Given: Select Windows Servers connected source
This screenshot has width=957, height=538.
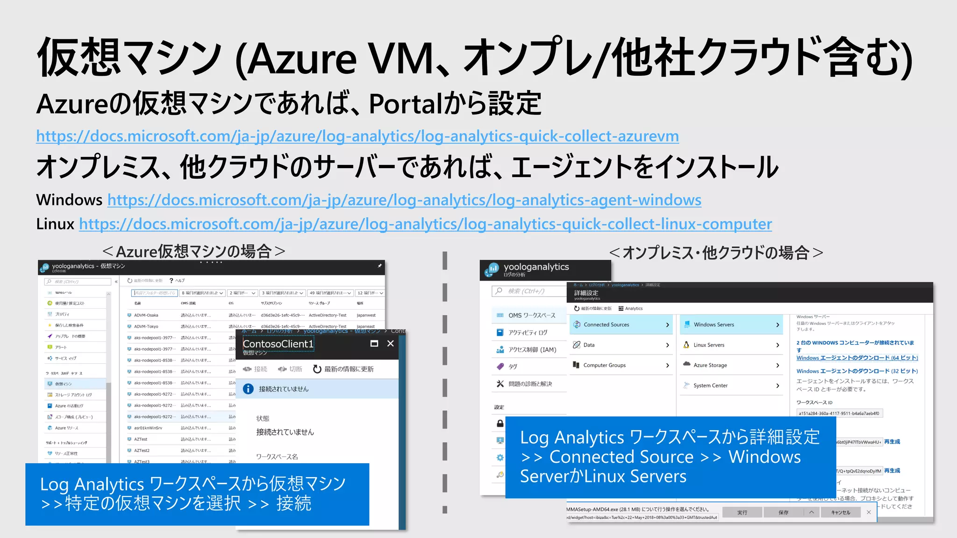Looking at the screenshot, I should point(731,325).
